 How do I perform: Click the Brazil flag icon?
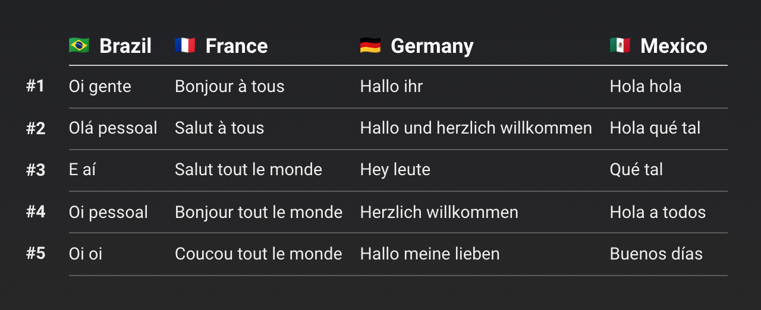point(79,45)
